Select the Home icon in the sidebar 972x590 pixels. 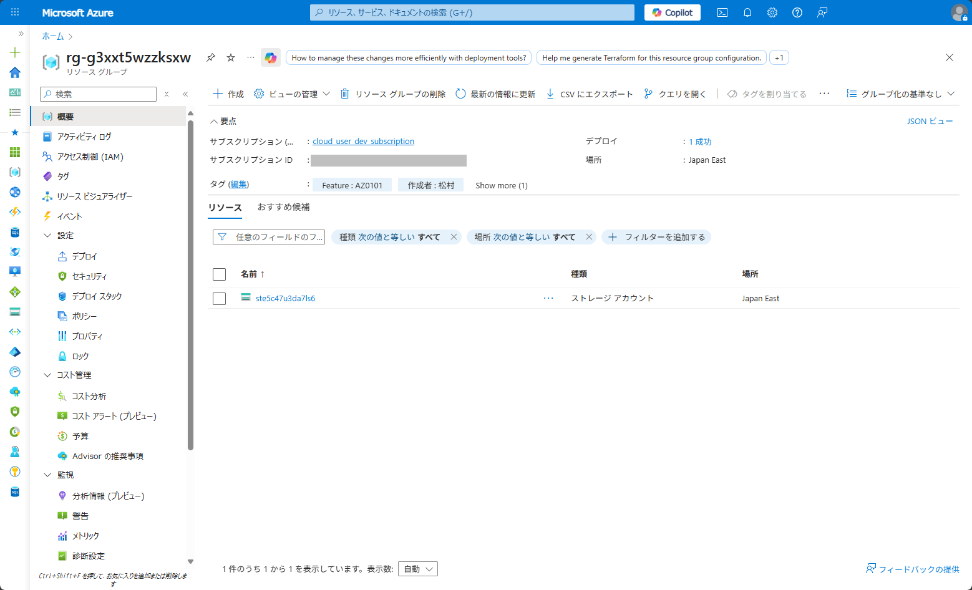click(14, 72)
